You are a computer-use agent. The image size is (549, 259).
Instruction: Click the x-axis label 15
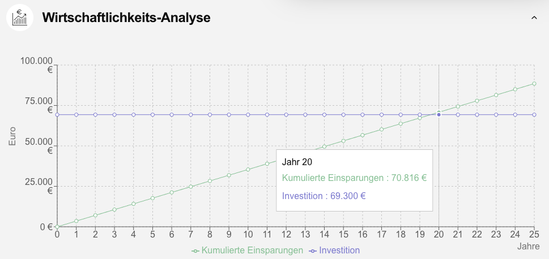point(343,234)
